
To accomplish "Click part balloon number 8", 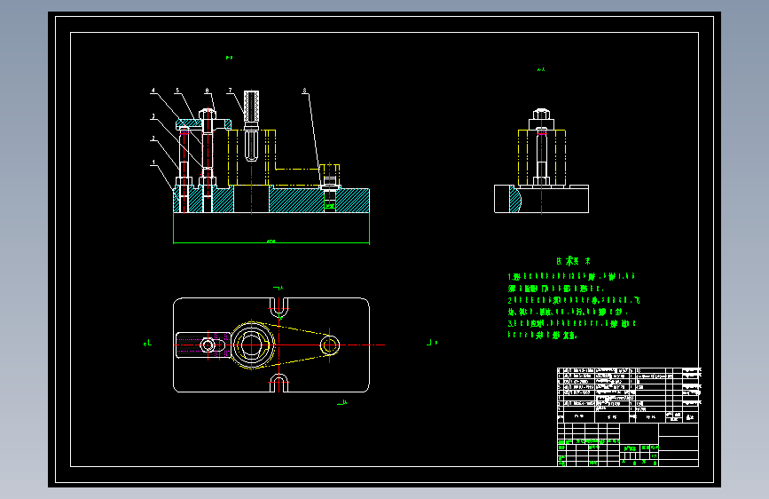I will click(x=304, y=91).
